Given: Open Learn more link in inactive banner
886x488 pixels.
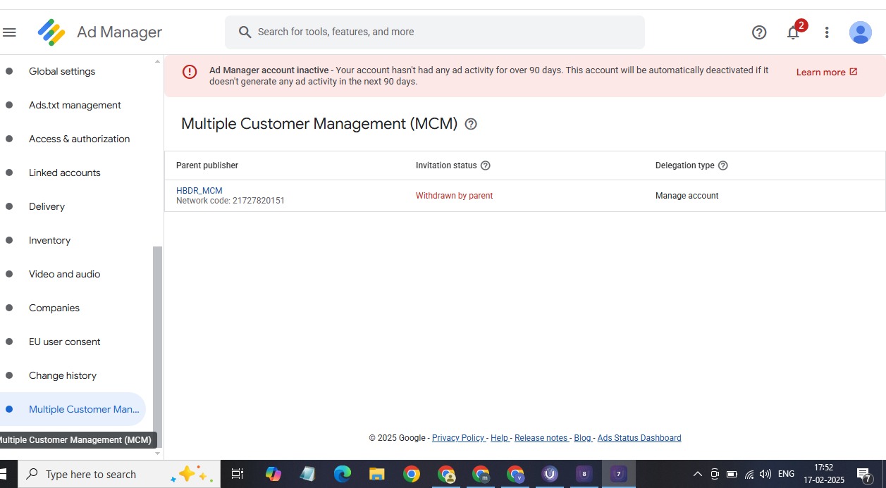Looking at the screenshot, I should pyautogui.click(x=827, y=72).
